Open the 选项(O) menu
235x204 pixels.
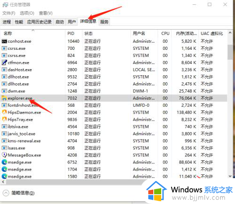pos(27,13)
